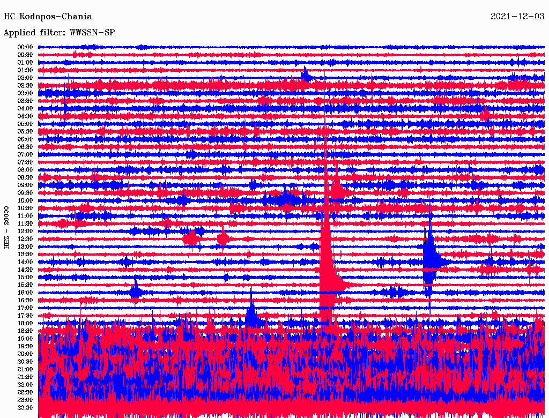Click the 'HC Rodopos-Chania' station title
This screenshot has width=549, height=418.
48,17
